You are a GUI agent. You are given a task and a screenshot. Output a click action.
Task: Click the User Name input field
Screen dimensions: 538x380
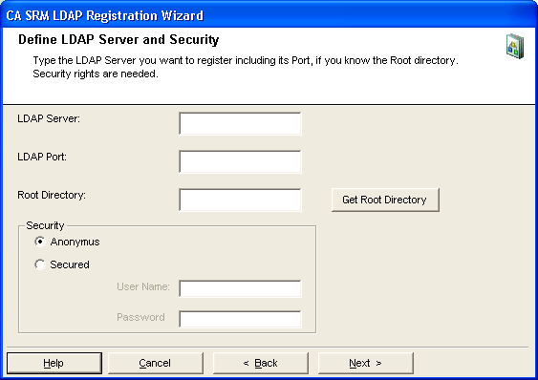pyautogui.click(x=240, y=288)
